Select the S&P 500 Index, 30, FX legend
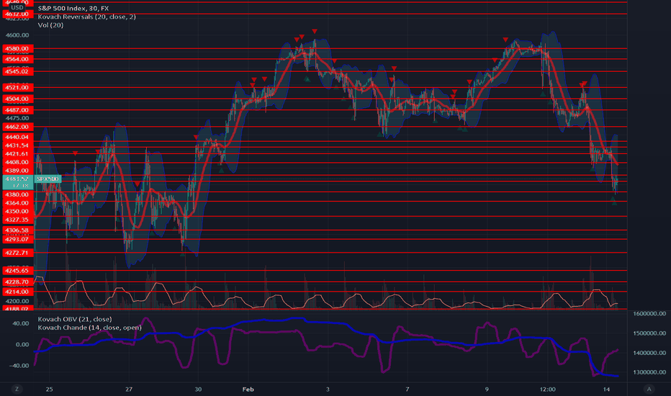The width and height of the screenshot is (671, 396). point(73,8)
